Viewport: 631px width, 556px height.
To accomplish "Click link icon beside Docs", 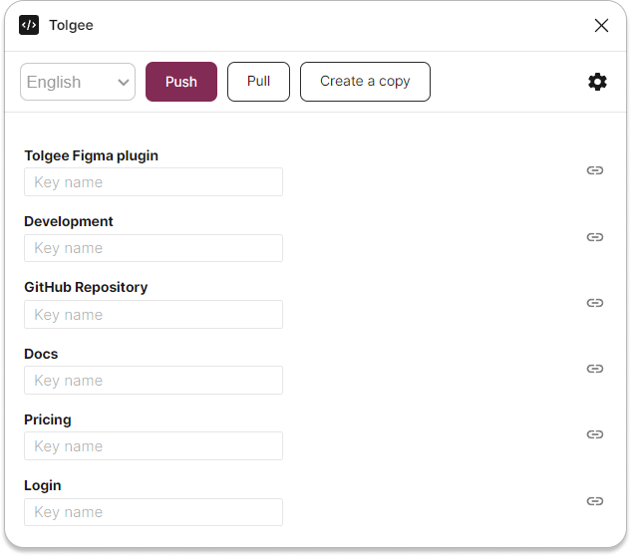I will pyautogui.click(x=595, y=369).
